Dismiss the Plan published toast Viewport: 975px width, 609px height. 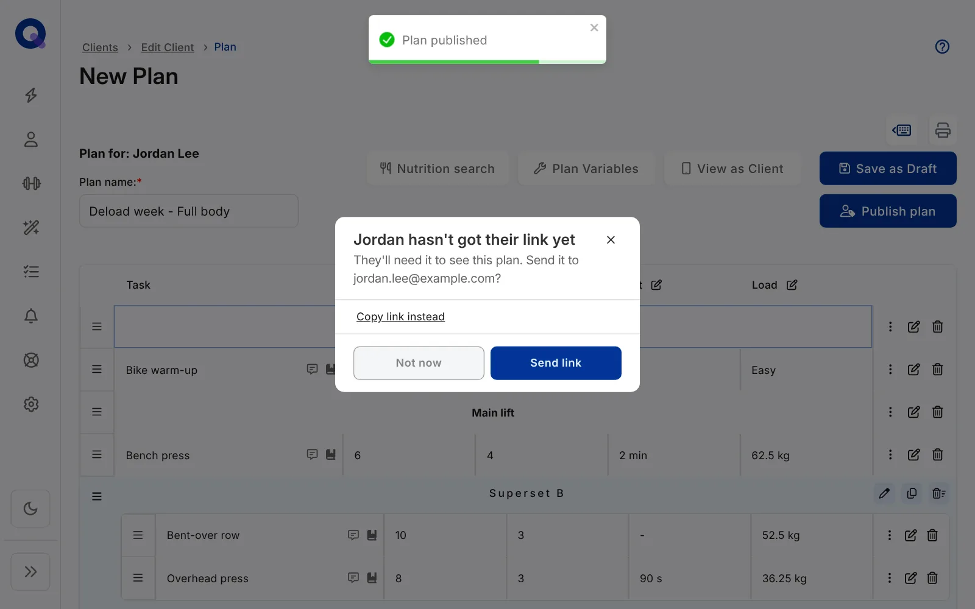[x=594, y=27]
